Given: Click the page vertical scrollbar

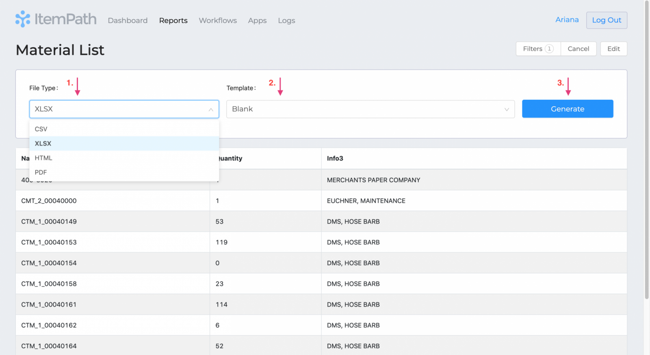Looking at the screenshot, I should tap(647, 150).
